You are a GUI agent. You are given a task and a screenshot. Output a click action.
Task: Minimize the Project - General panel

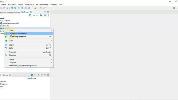(45, 75)
